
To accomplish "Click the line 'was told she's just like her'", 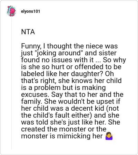I will point(63,122).
